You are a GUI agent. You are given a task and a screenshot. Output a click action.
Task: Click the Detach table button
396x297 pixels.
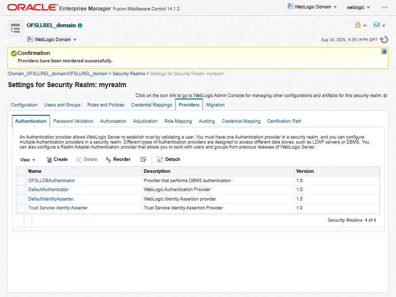[169, 159]
